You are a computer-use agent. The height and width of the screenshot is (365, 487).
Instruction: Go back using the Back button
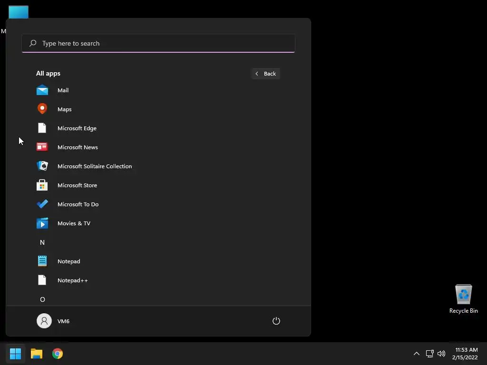(x=266, y=74)
